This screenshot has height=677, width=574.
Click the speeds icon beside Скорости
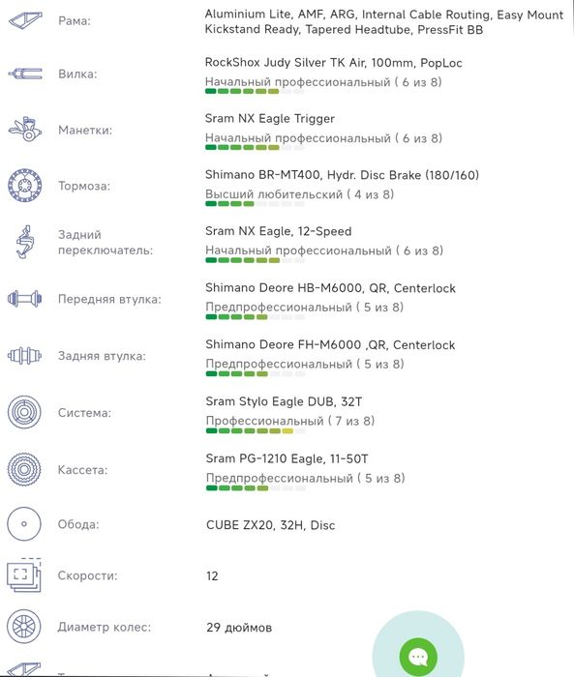24,574
